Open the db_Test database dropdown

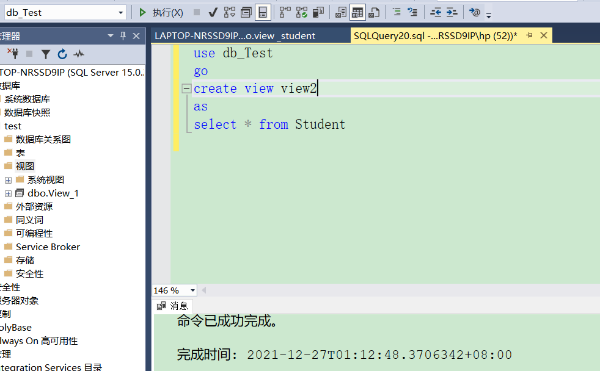tap(120, 13)
